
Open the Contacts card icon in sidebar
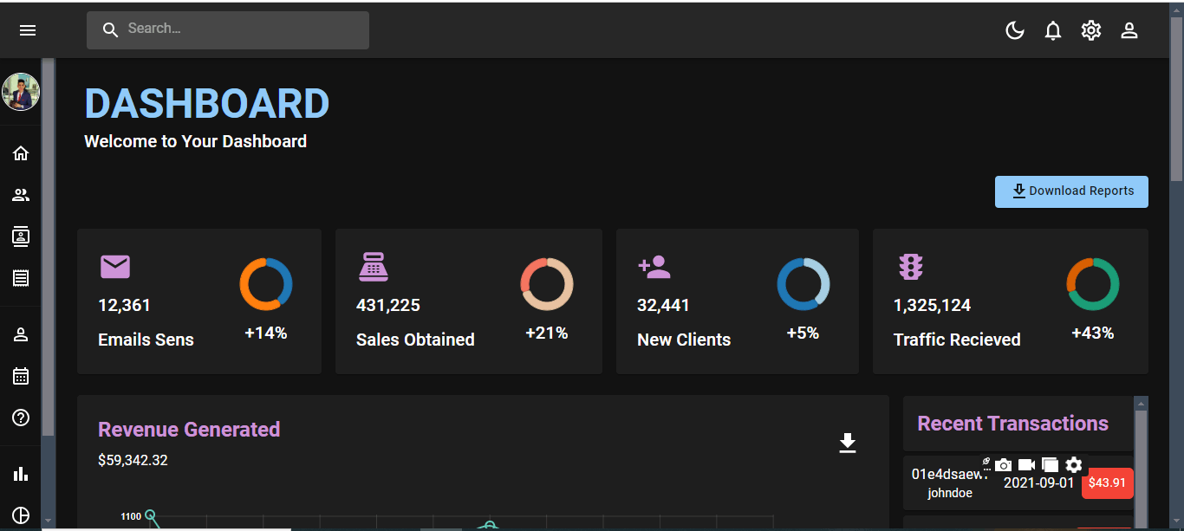20,236
